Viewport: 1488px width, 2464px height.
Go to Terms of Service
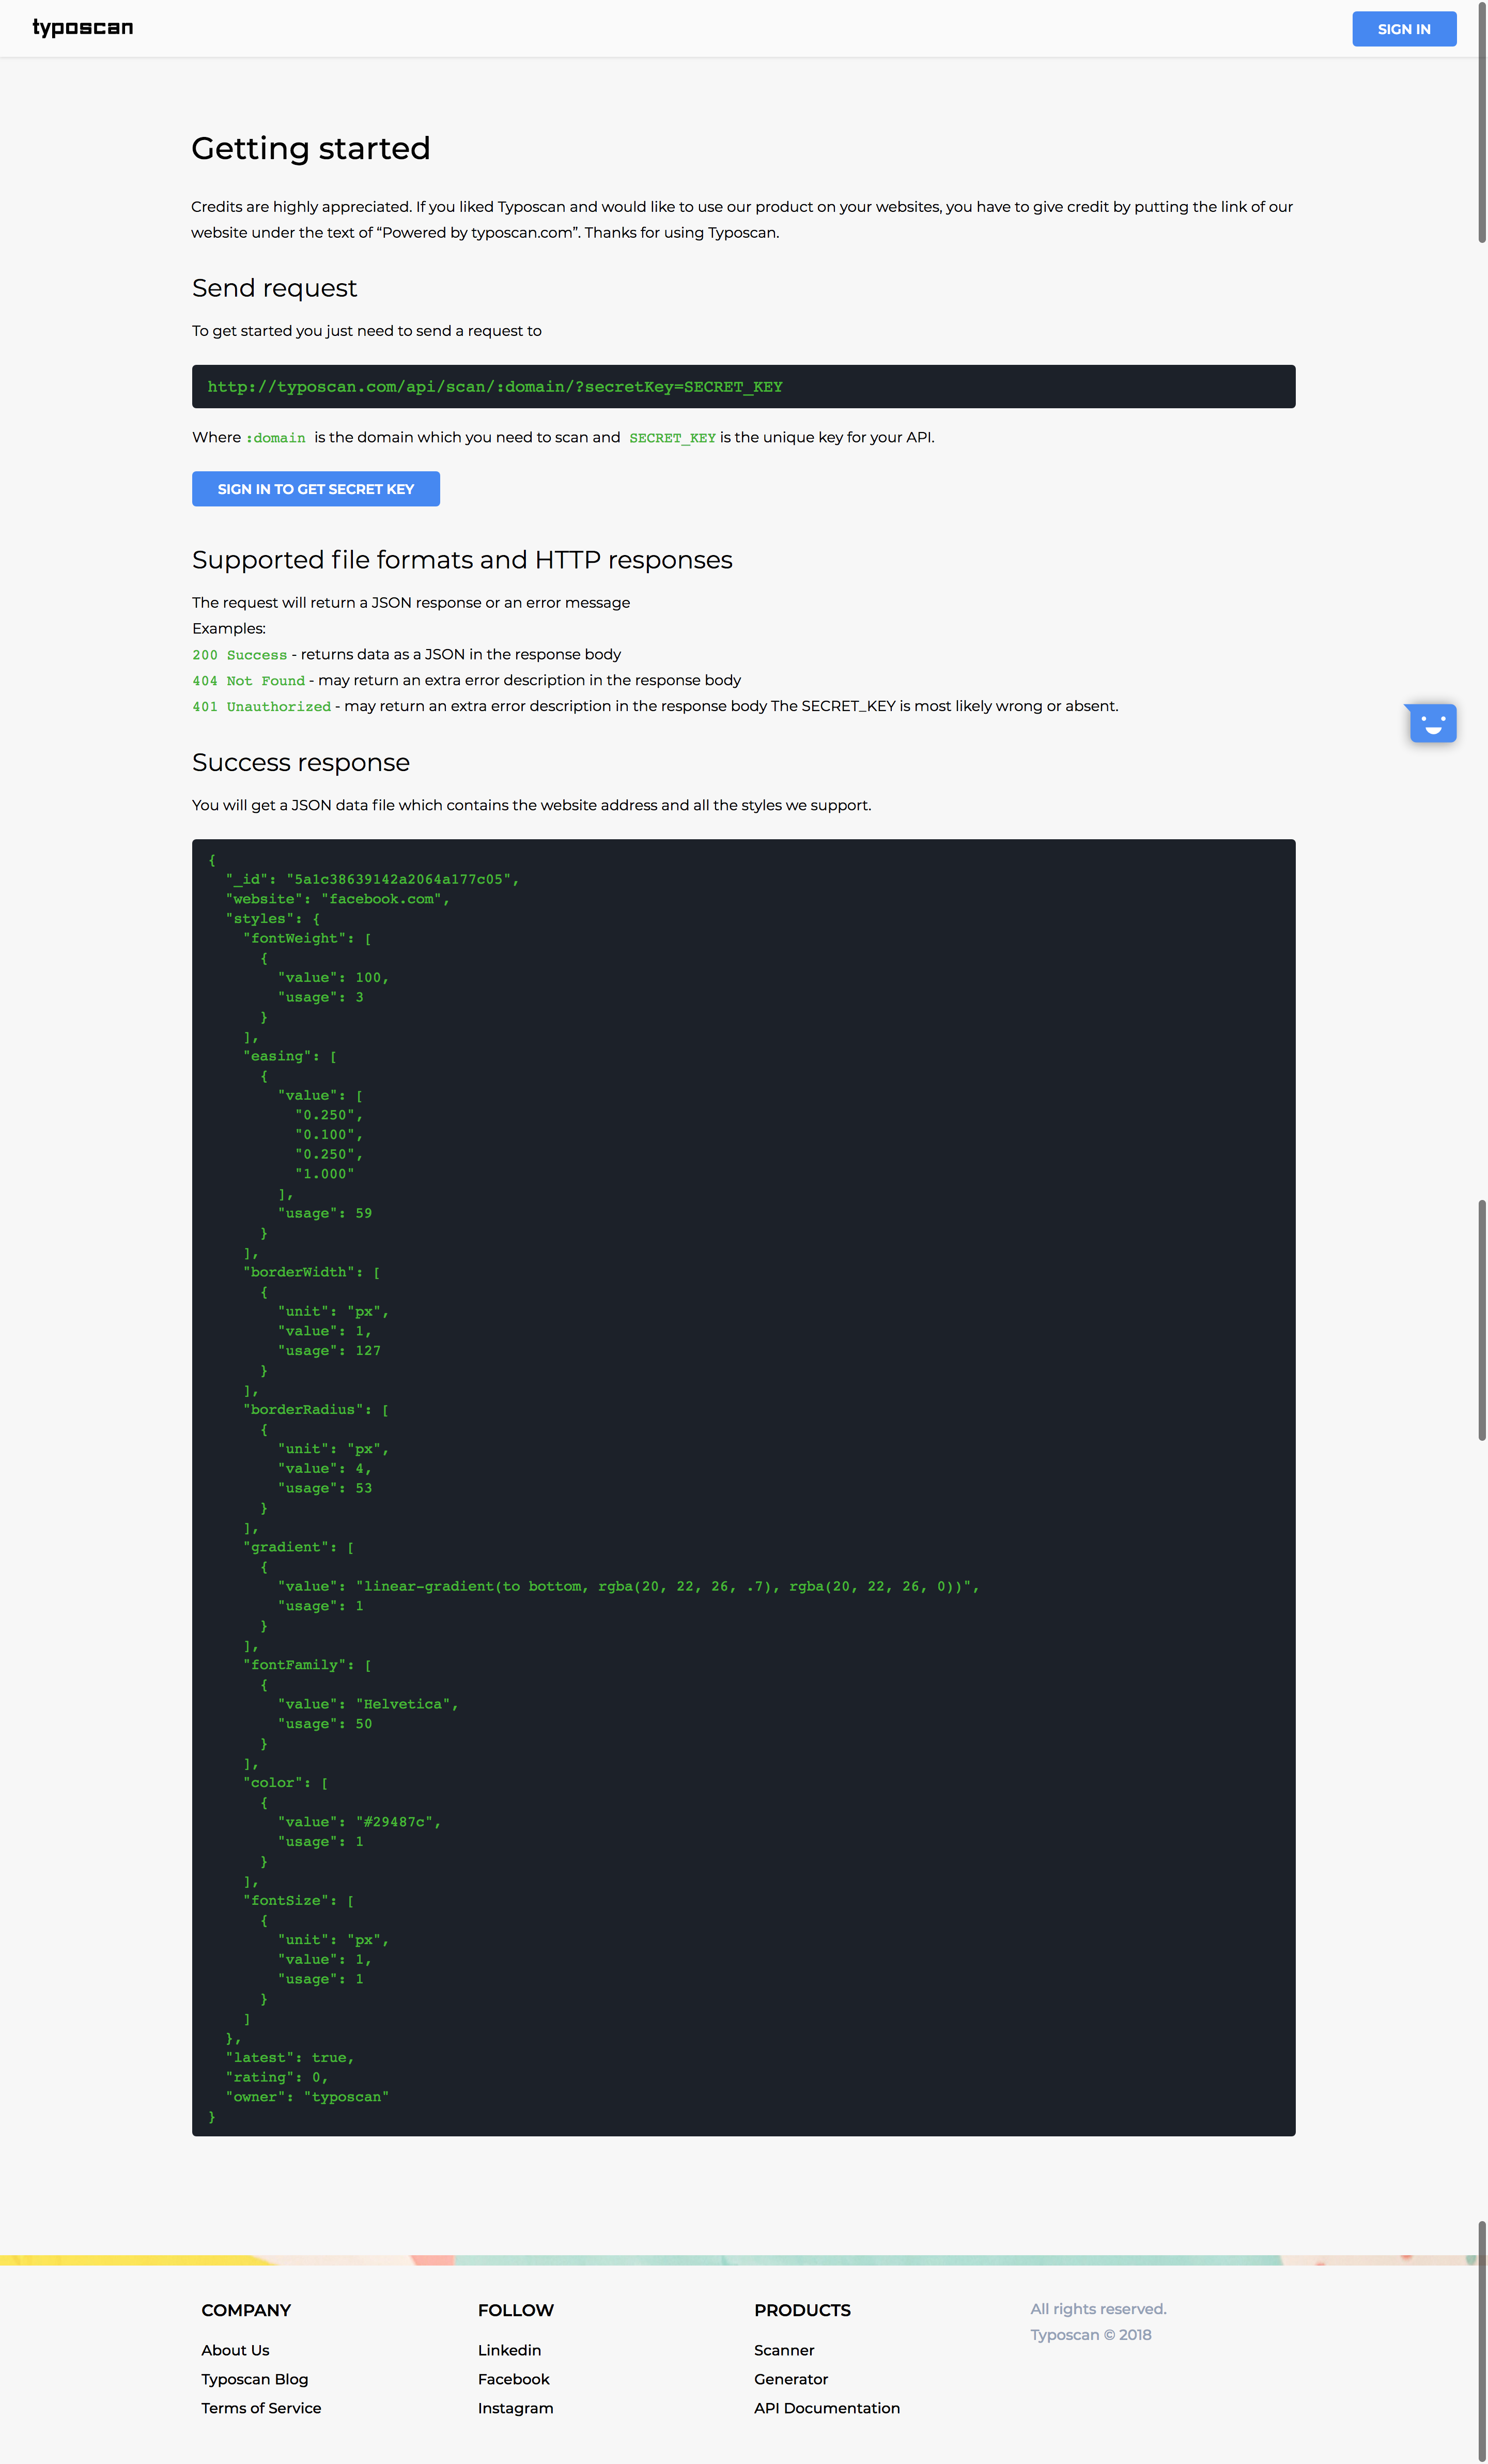pos(261,2408)
